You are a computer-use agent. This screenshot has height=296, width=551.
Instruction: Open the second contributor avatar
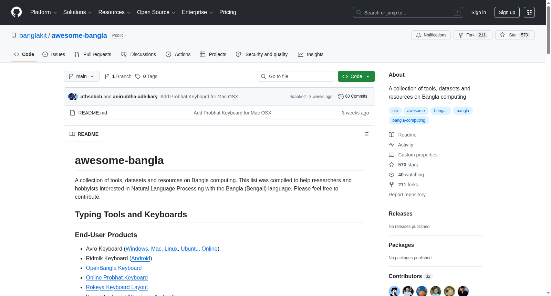point(408,291)
